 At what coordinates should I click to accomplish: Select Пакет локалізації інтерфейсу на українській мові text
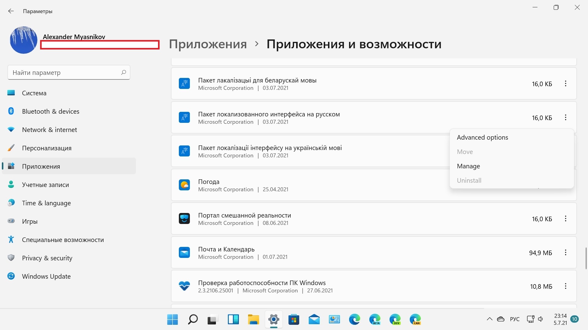tap(270, 148)
